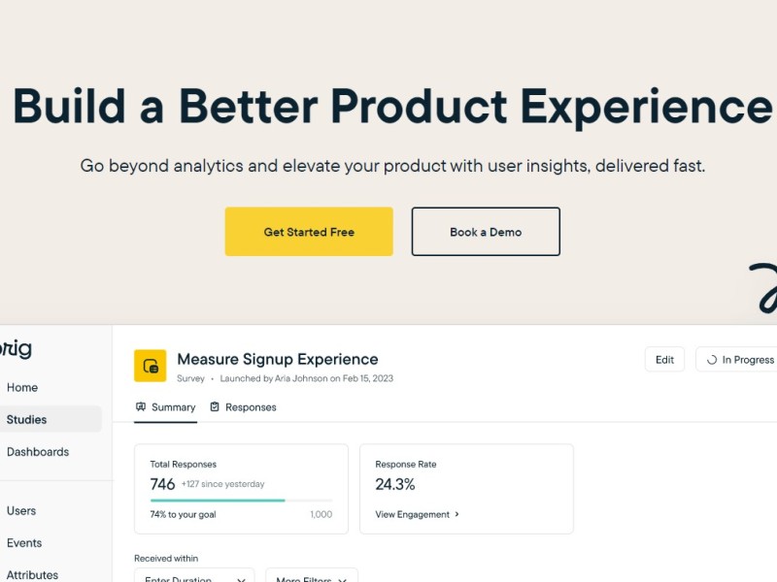Screen dimensions: 777x582
Task: Click the Total Responses progress bar
Action: [241, 501]
